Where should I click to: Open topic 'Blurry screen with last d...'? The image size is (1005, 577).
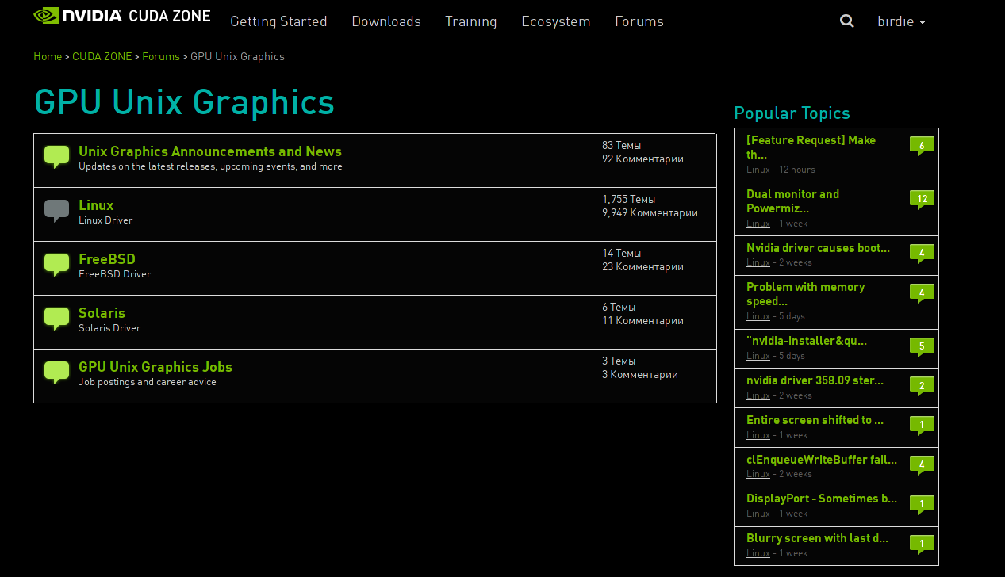click(817, 538)
